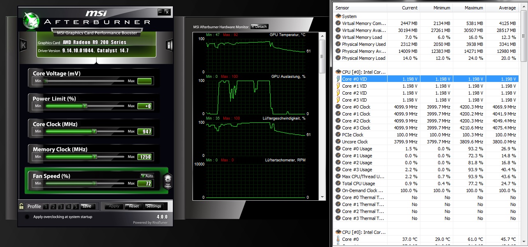Click the Core Clock 947 value field
This screenshot has height=247, width=528.
click(x=145, y=131)
